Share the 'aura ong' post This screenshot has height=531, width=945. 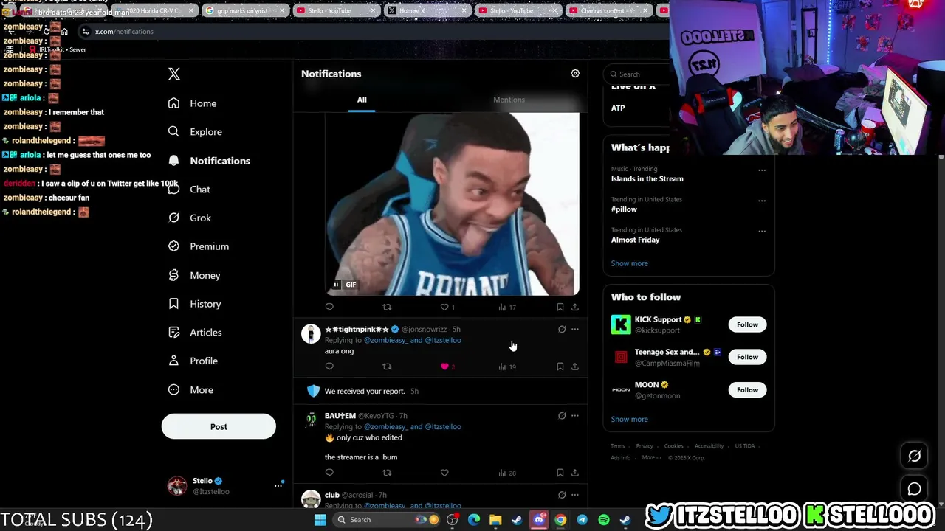[575, 367]
